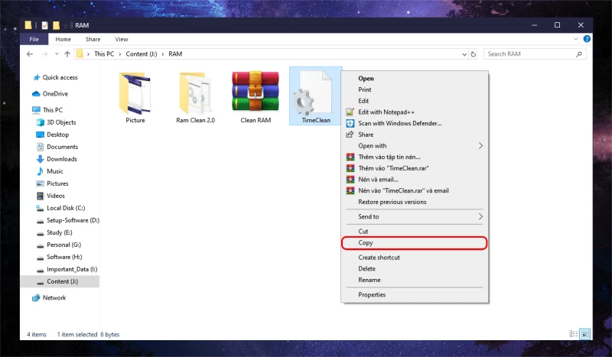This screenshot has width=612, height=357.
Task: Open recent locations dropdown arrow
Action: (57, 54)
